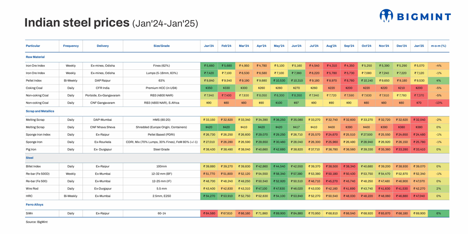This screenshot has width=468, height=234.
Task: Click the red -13% m-o-m cell
Action: point(438,103)
